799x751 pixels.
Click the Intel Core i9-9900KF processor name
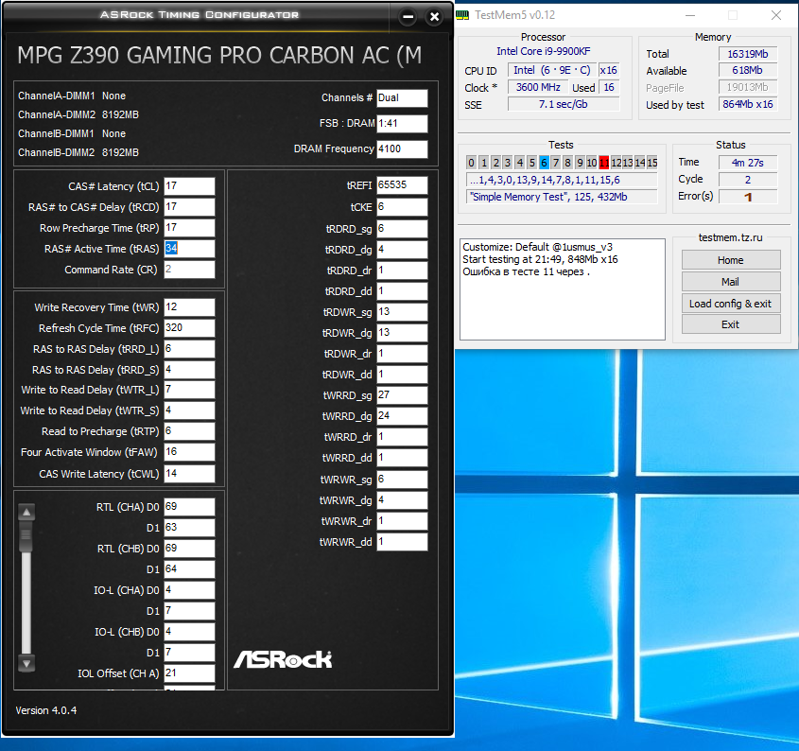[543, 51]
